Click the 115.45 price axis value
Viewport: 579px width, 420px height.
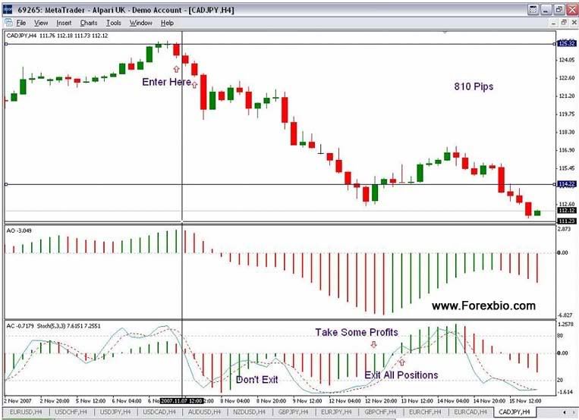pyautogui.click(x=566, y=168)
